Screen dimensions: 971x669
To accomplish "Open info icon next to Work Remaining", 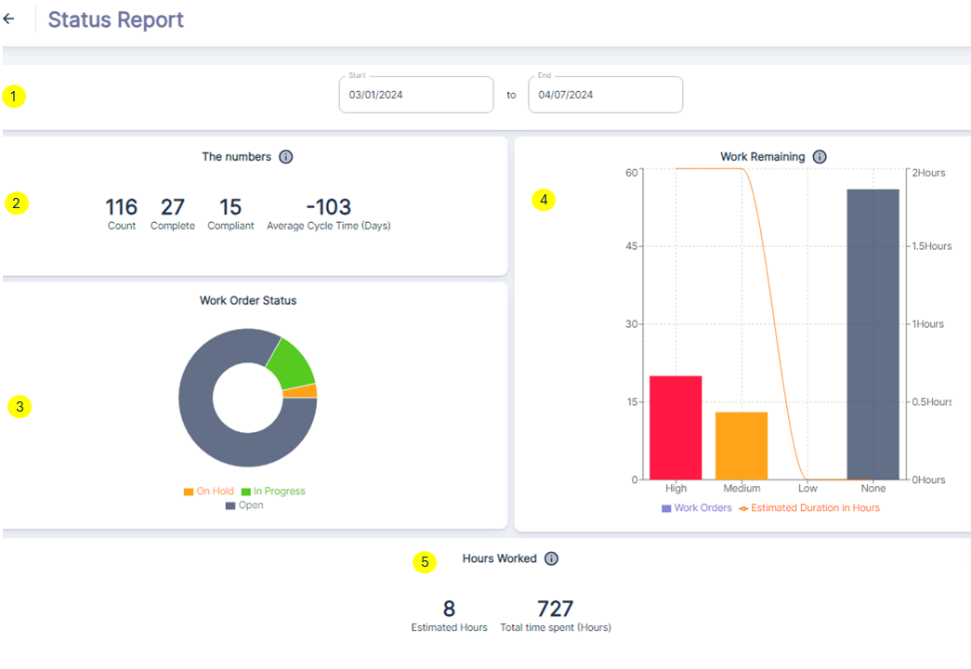I will pos(820,157).
